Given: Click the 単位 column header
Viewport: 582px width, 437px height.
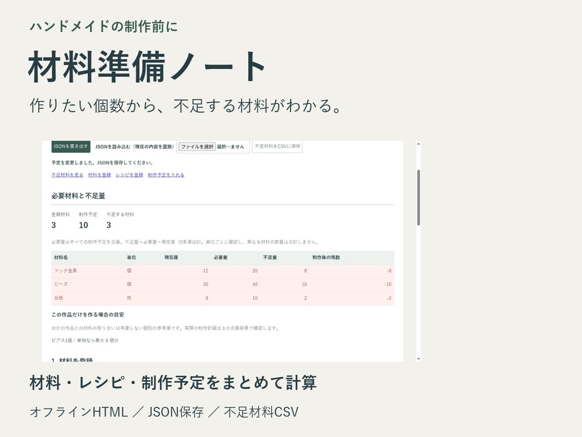Looking at the screenshot, I should click(x=131, y=258).
